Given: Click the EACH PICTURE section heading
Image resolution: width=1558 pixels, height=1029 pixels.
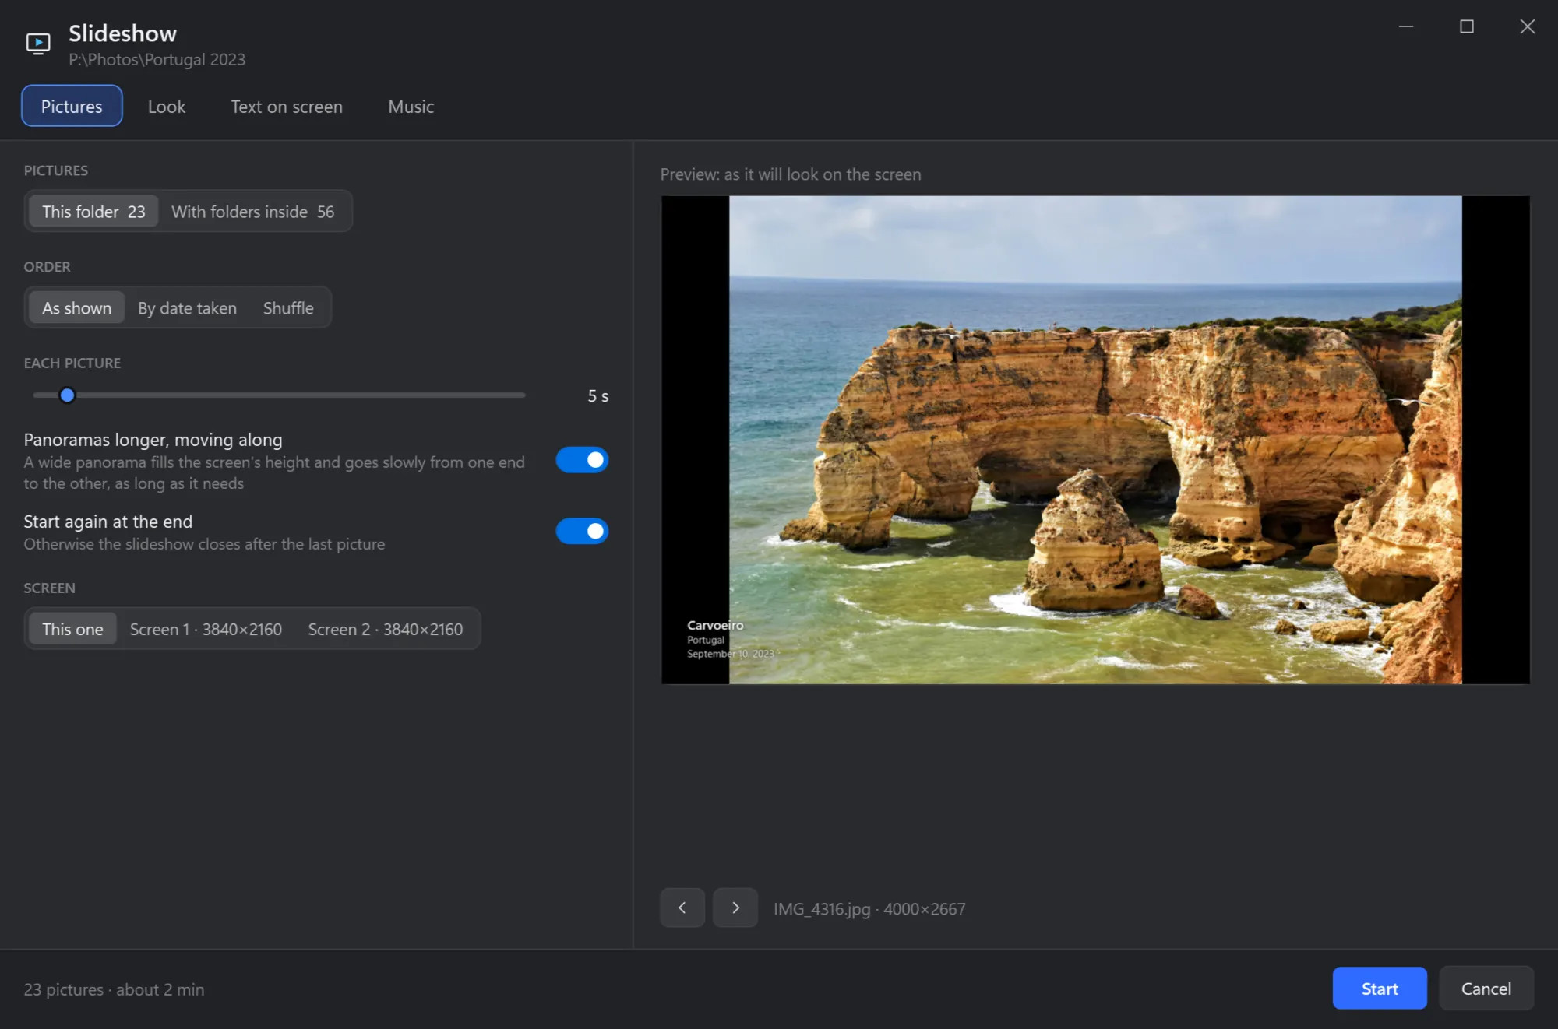Looking at the screenshot, I should [x=72, y=363].
